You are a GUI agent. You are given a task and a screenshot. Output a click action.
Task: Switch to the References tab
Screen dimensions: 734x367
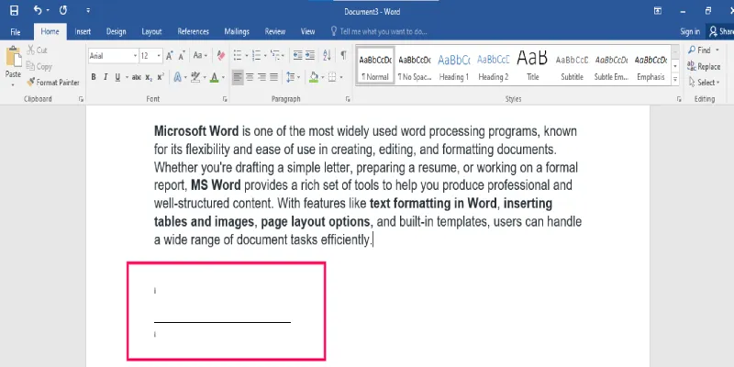coord(193,32)
